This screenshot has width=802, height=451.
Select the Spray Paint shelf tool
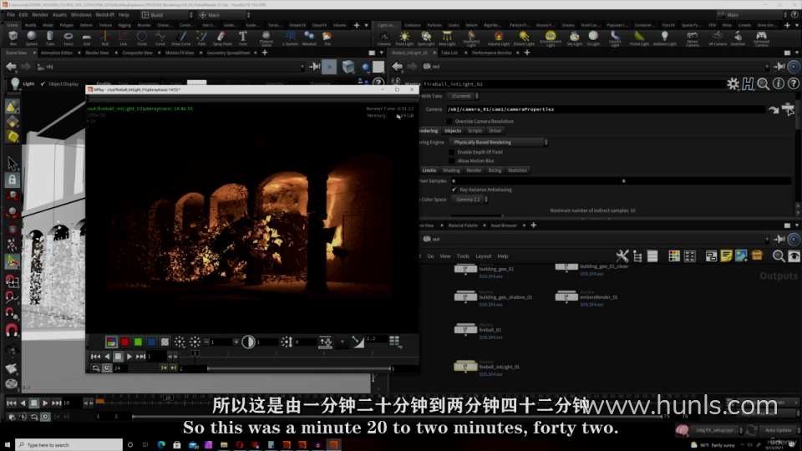[221, 38]
